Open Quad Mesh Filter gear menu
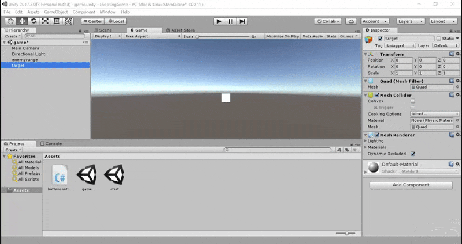Viewport: 462px width, 244px height. pos(457,81)
